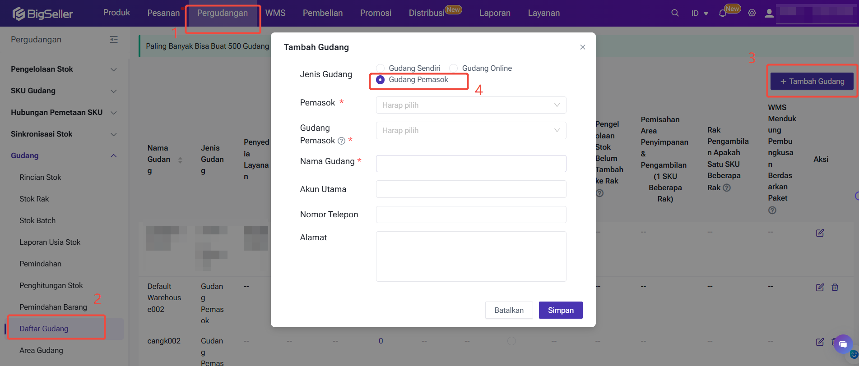Open the Laporan menu
The image size is (859, 366).
(495, 13)
